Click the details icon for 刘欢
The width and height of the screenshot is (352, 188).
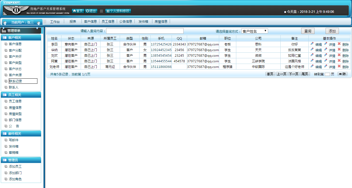(326, 55)
